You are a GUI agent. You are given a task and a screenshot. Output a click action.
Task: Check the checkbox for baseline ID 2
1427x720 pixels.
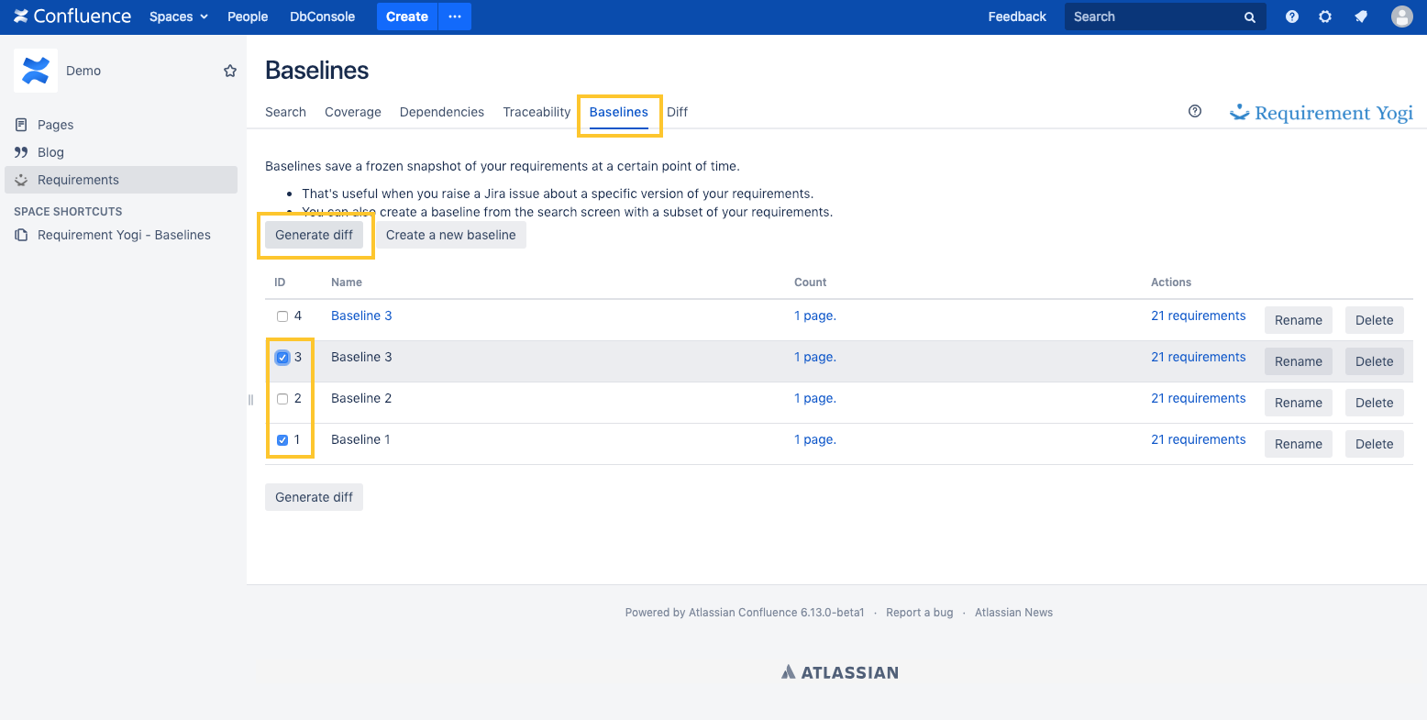282,399
